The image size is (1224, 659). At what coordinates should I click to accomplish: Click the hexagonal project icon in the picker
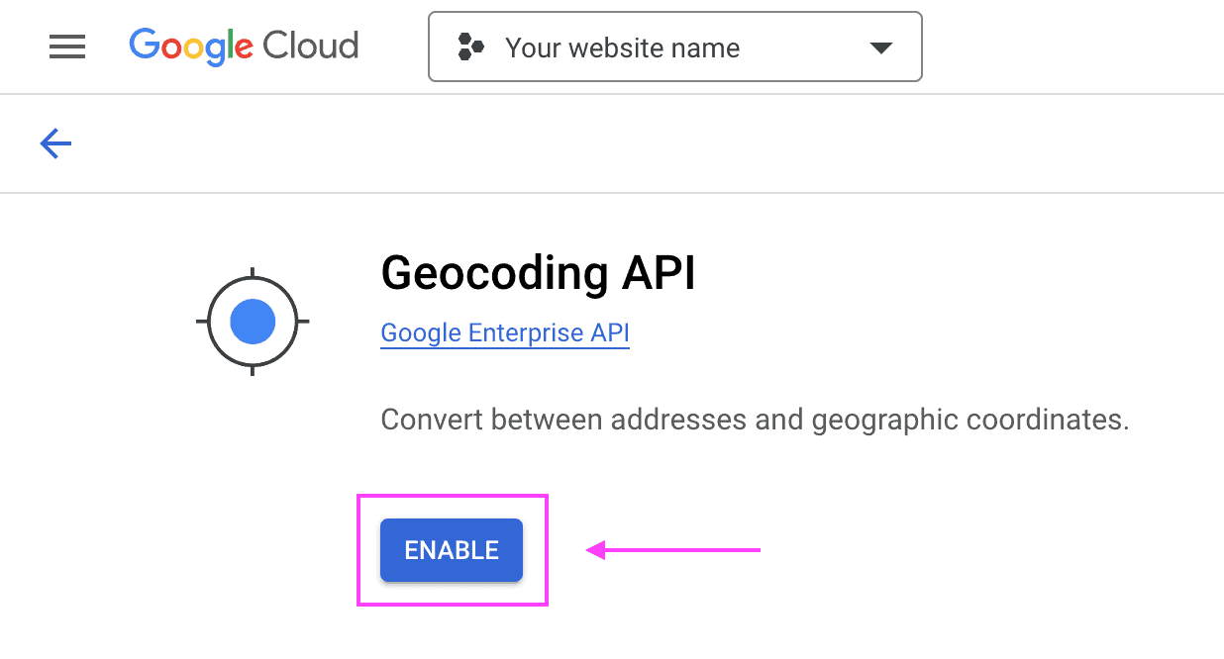(x=471, y=46)
